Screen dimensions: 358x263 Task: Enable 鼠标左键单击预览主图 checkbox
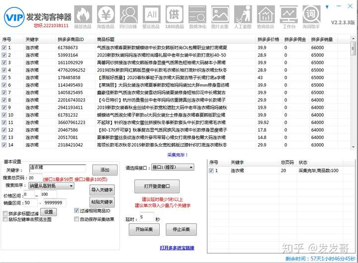point(5,219)
